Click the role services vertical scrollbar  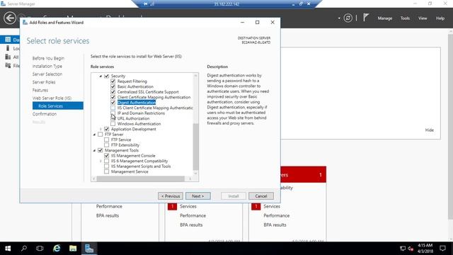195,147
